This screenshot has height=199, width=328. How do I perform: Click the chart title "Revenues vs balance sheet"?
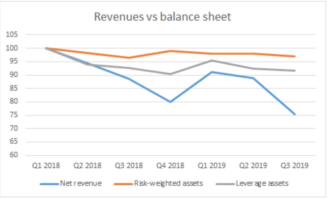tap(162, 17)
